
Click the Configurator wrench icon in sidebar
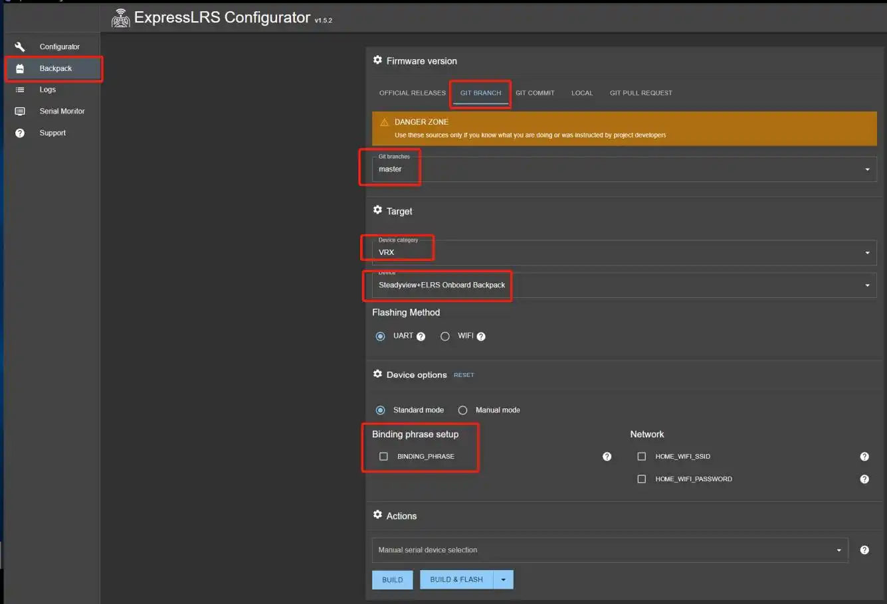tap(20, 46)
